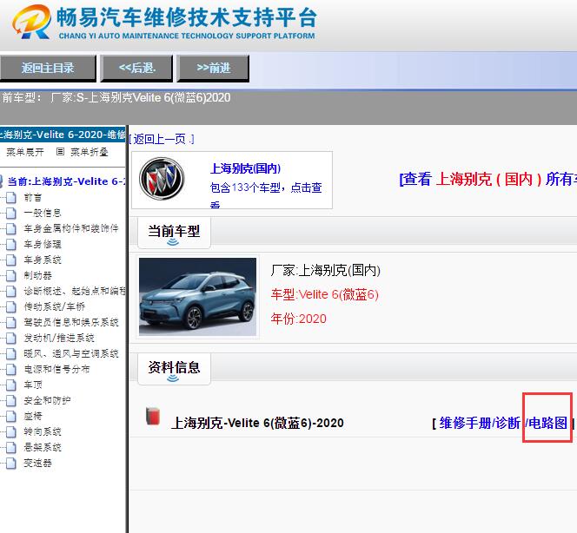Click the page icon beside 诊断概述、起始点和编程
577x533 pixels.
pyautogui.click(x=11, y=291)
